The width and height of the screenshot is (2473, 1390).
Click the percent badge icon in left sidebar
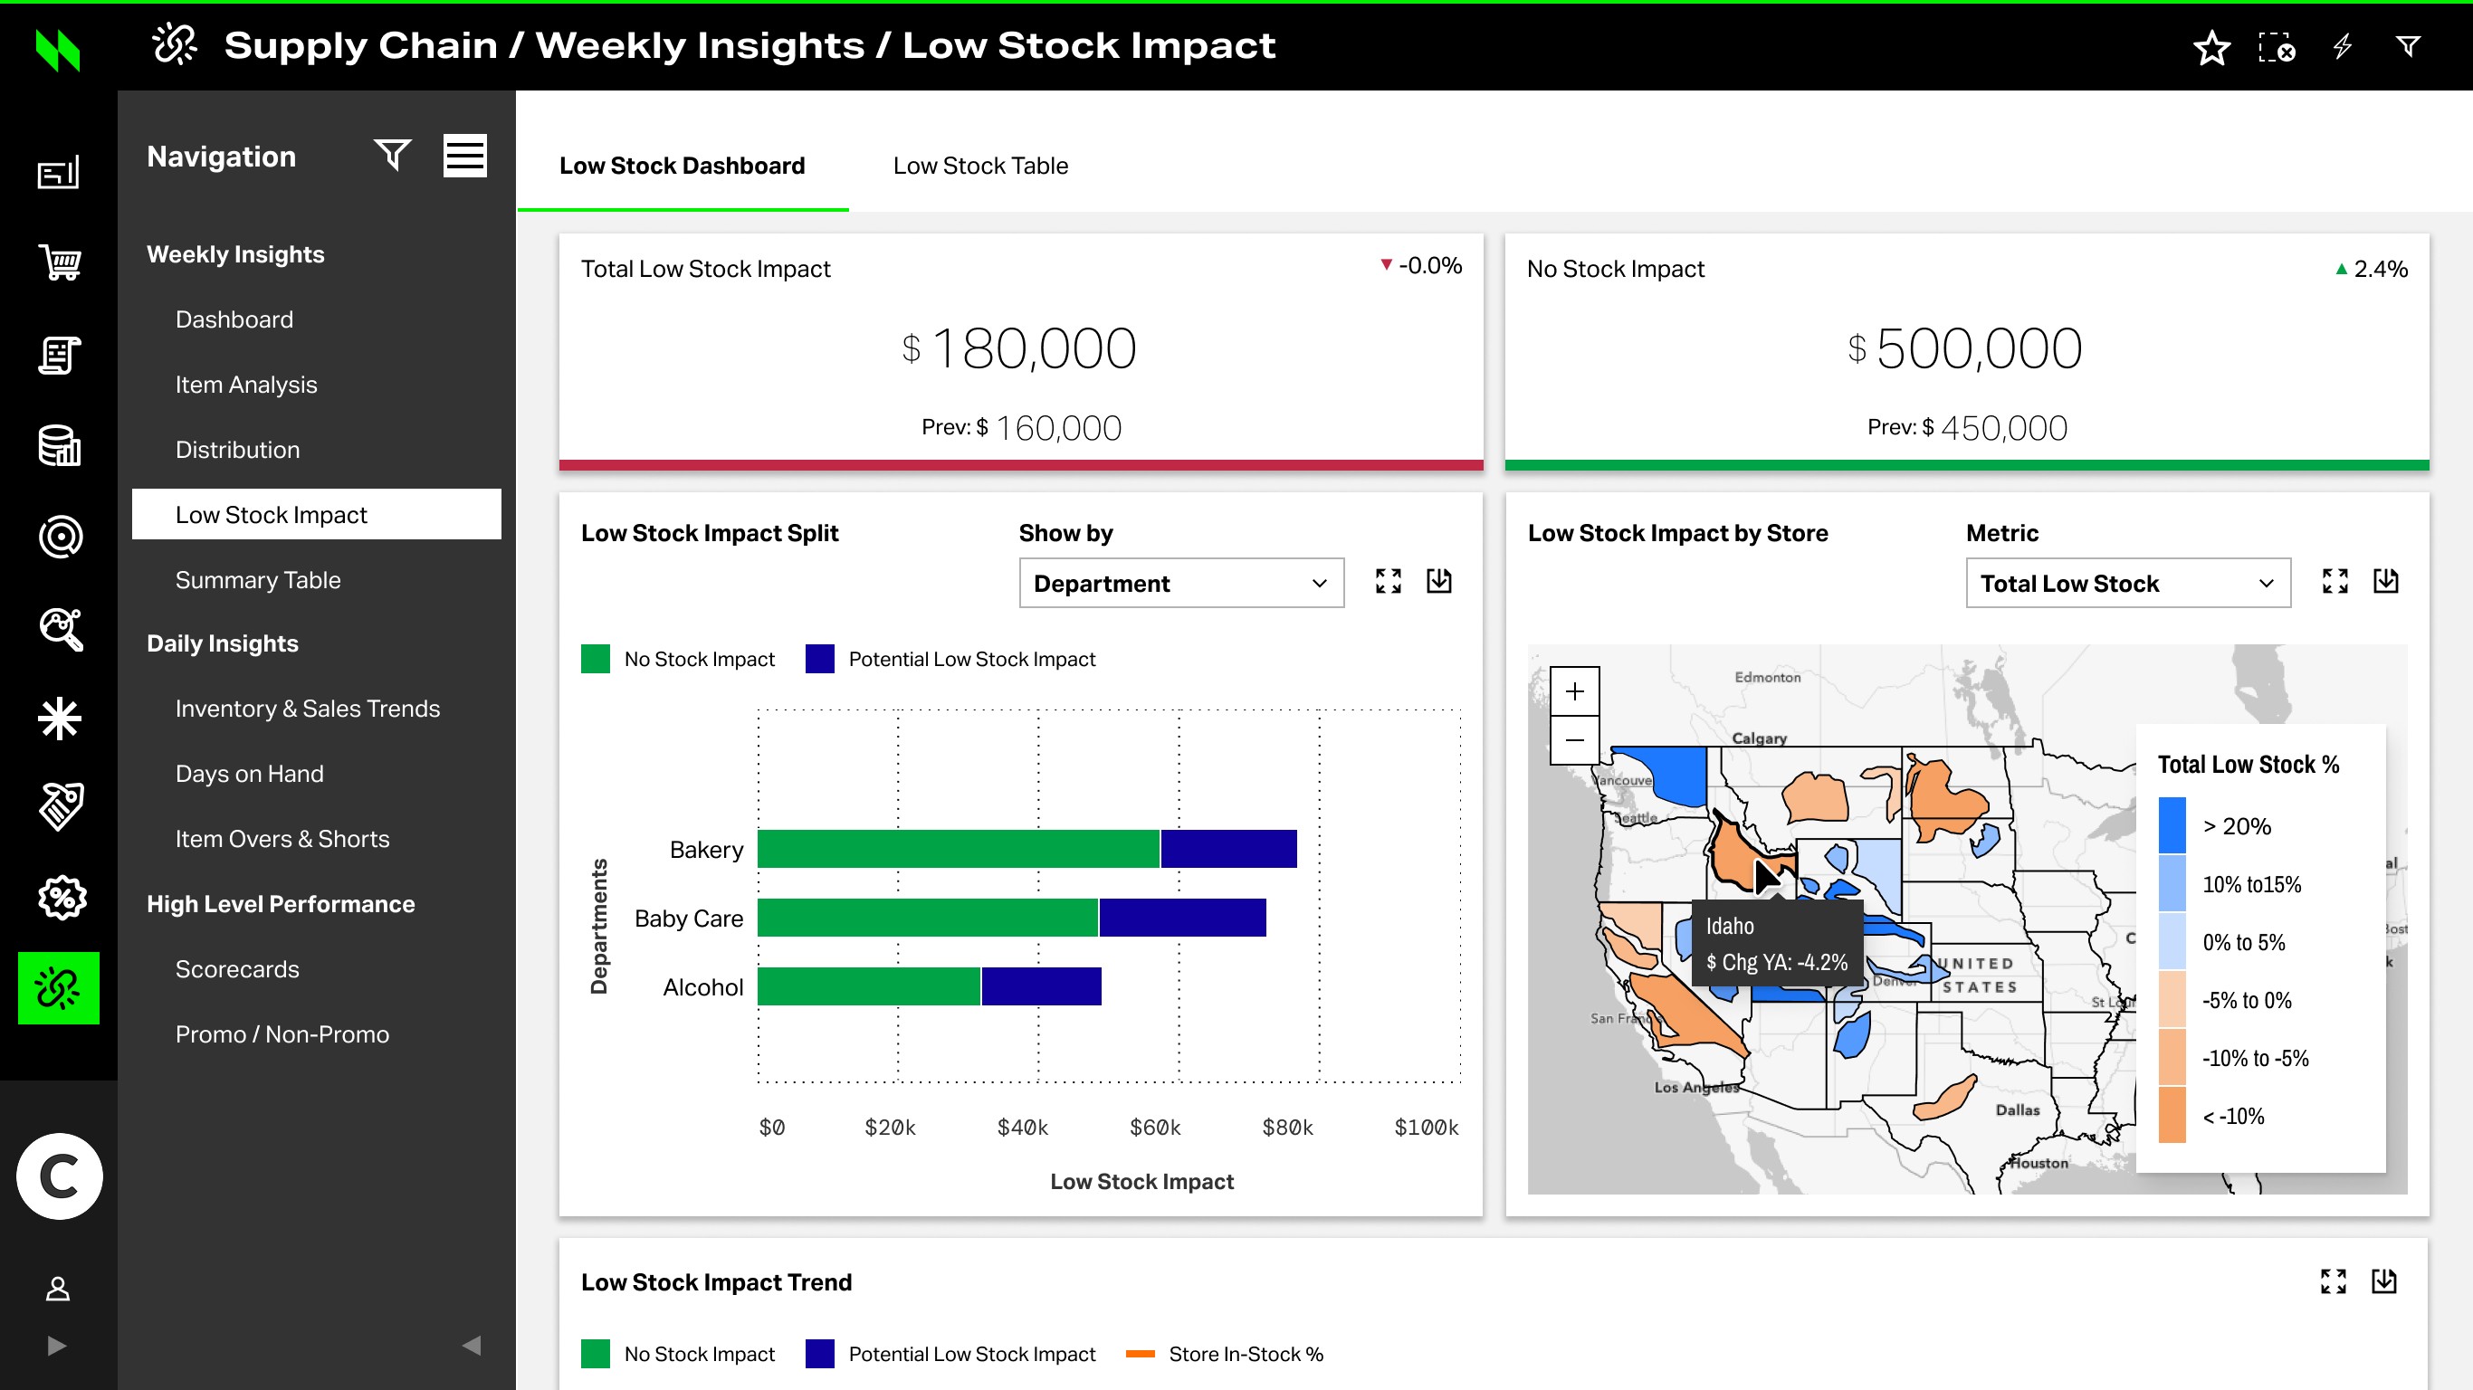click(62, 898)
